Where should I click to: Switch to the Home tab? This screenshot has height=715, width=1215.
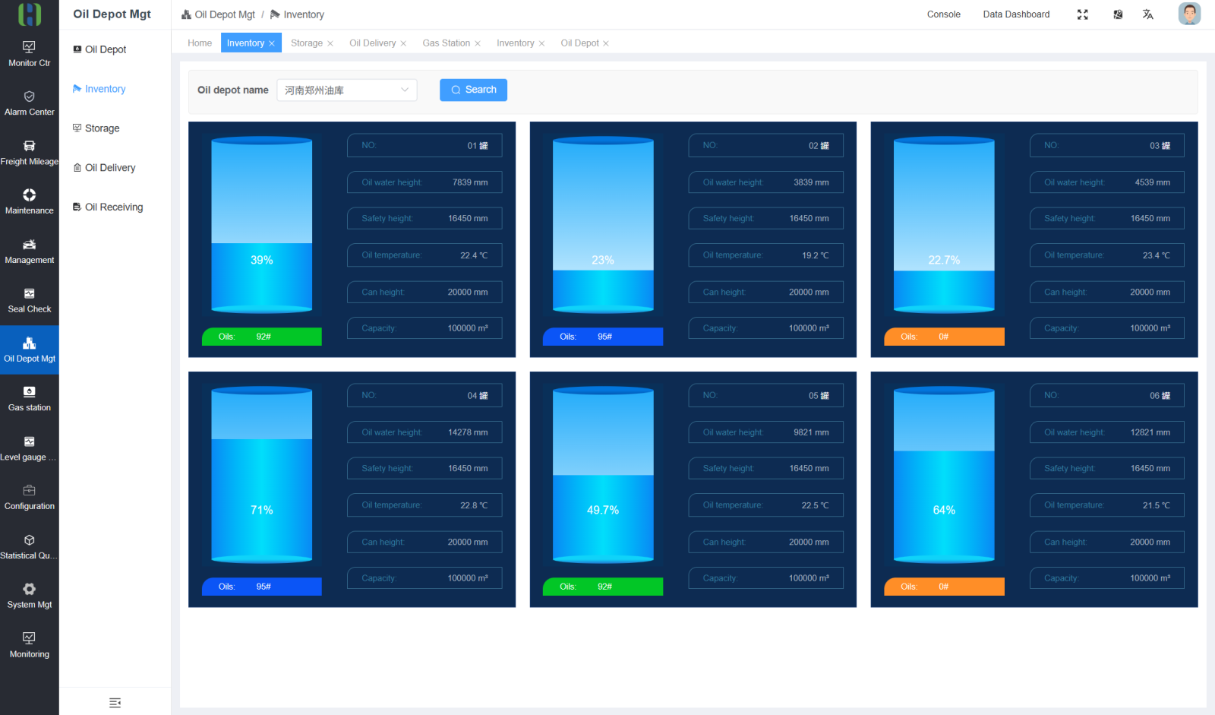200,43
